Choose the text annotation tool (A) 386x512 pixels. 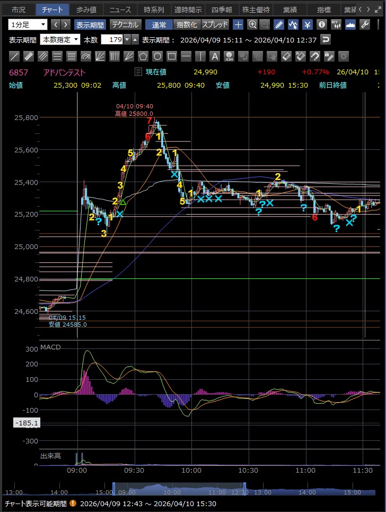coord(215,56)
